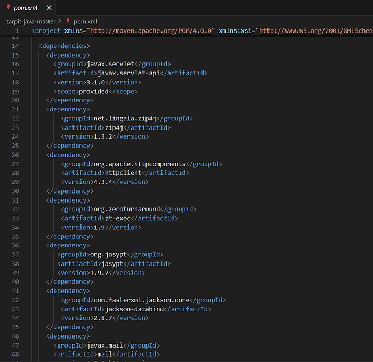This screenshot has height=362, width=373.
Task: Open tarpit-java-master breadcrumb folder
Action: click(31, 22)
